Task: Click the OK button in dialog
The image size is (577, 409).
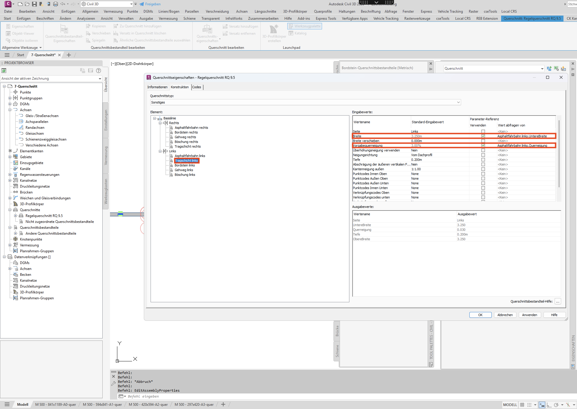Action: [x=480, y=315]
